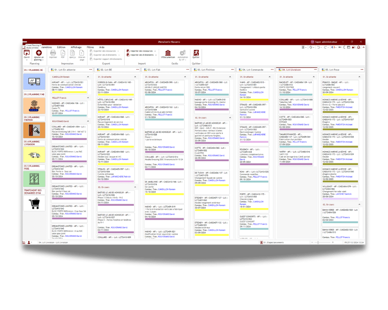Open options dots of 03. Lct Fab
Image resolution: width=388 pixels, height=310 pixels.
187,70
